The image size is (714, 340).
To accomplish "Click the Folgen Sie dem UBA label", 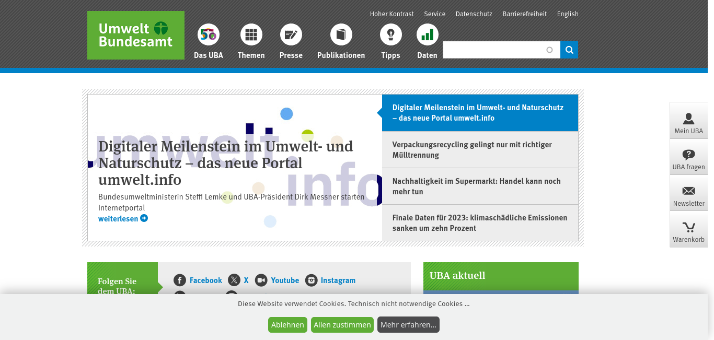I will [x=117, y=286].
